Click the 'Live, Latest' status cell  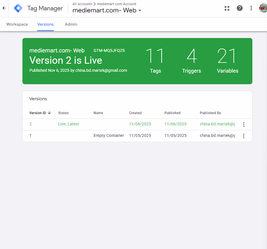click(68, 124)
